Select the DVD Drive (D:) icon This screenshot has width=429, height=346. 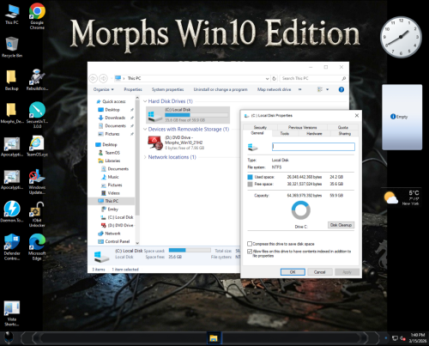[155, 143]
